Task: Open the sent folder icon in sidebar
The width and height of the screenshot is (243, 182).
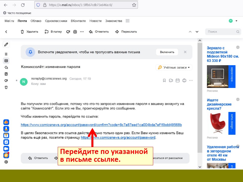Action: click(x=6, y=67)
